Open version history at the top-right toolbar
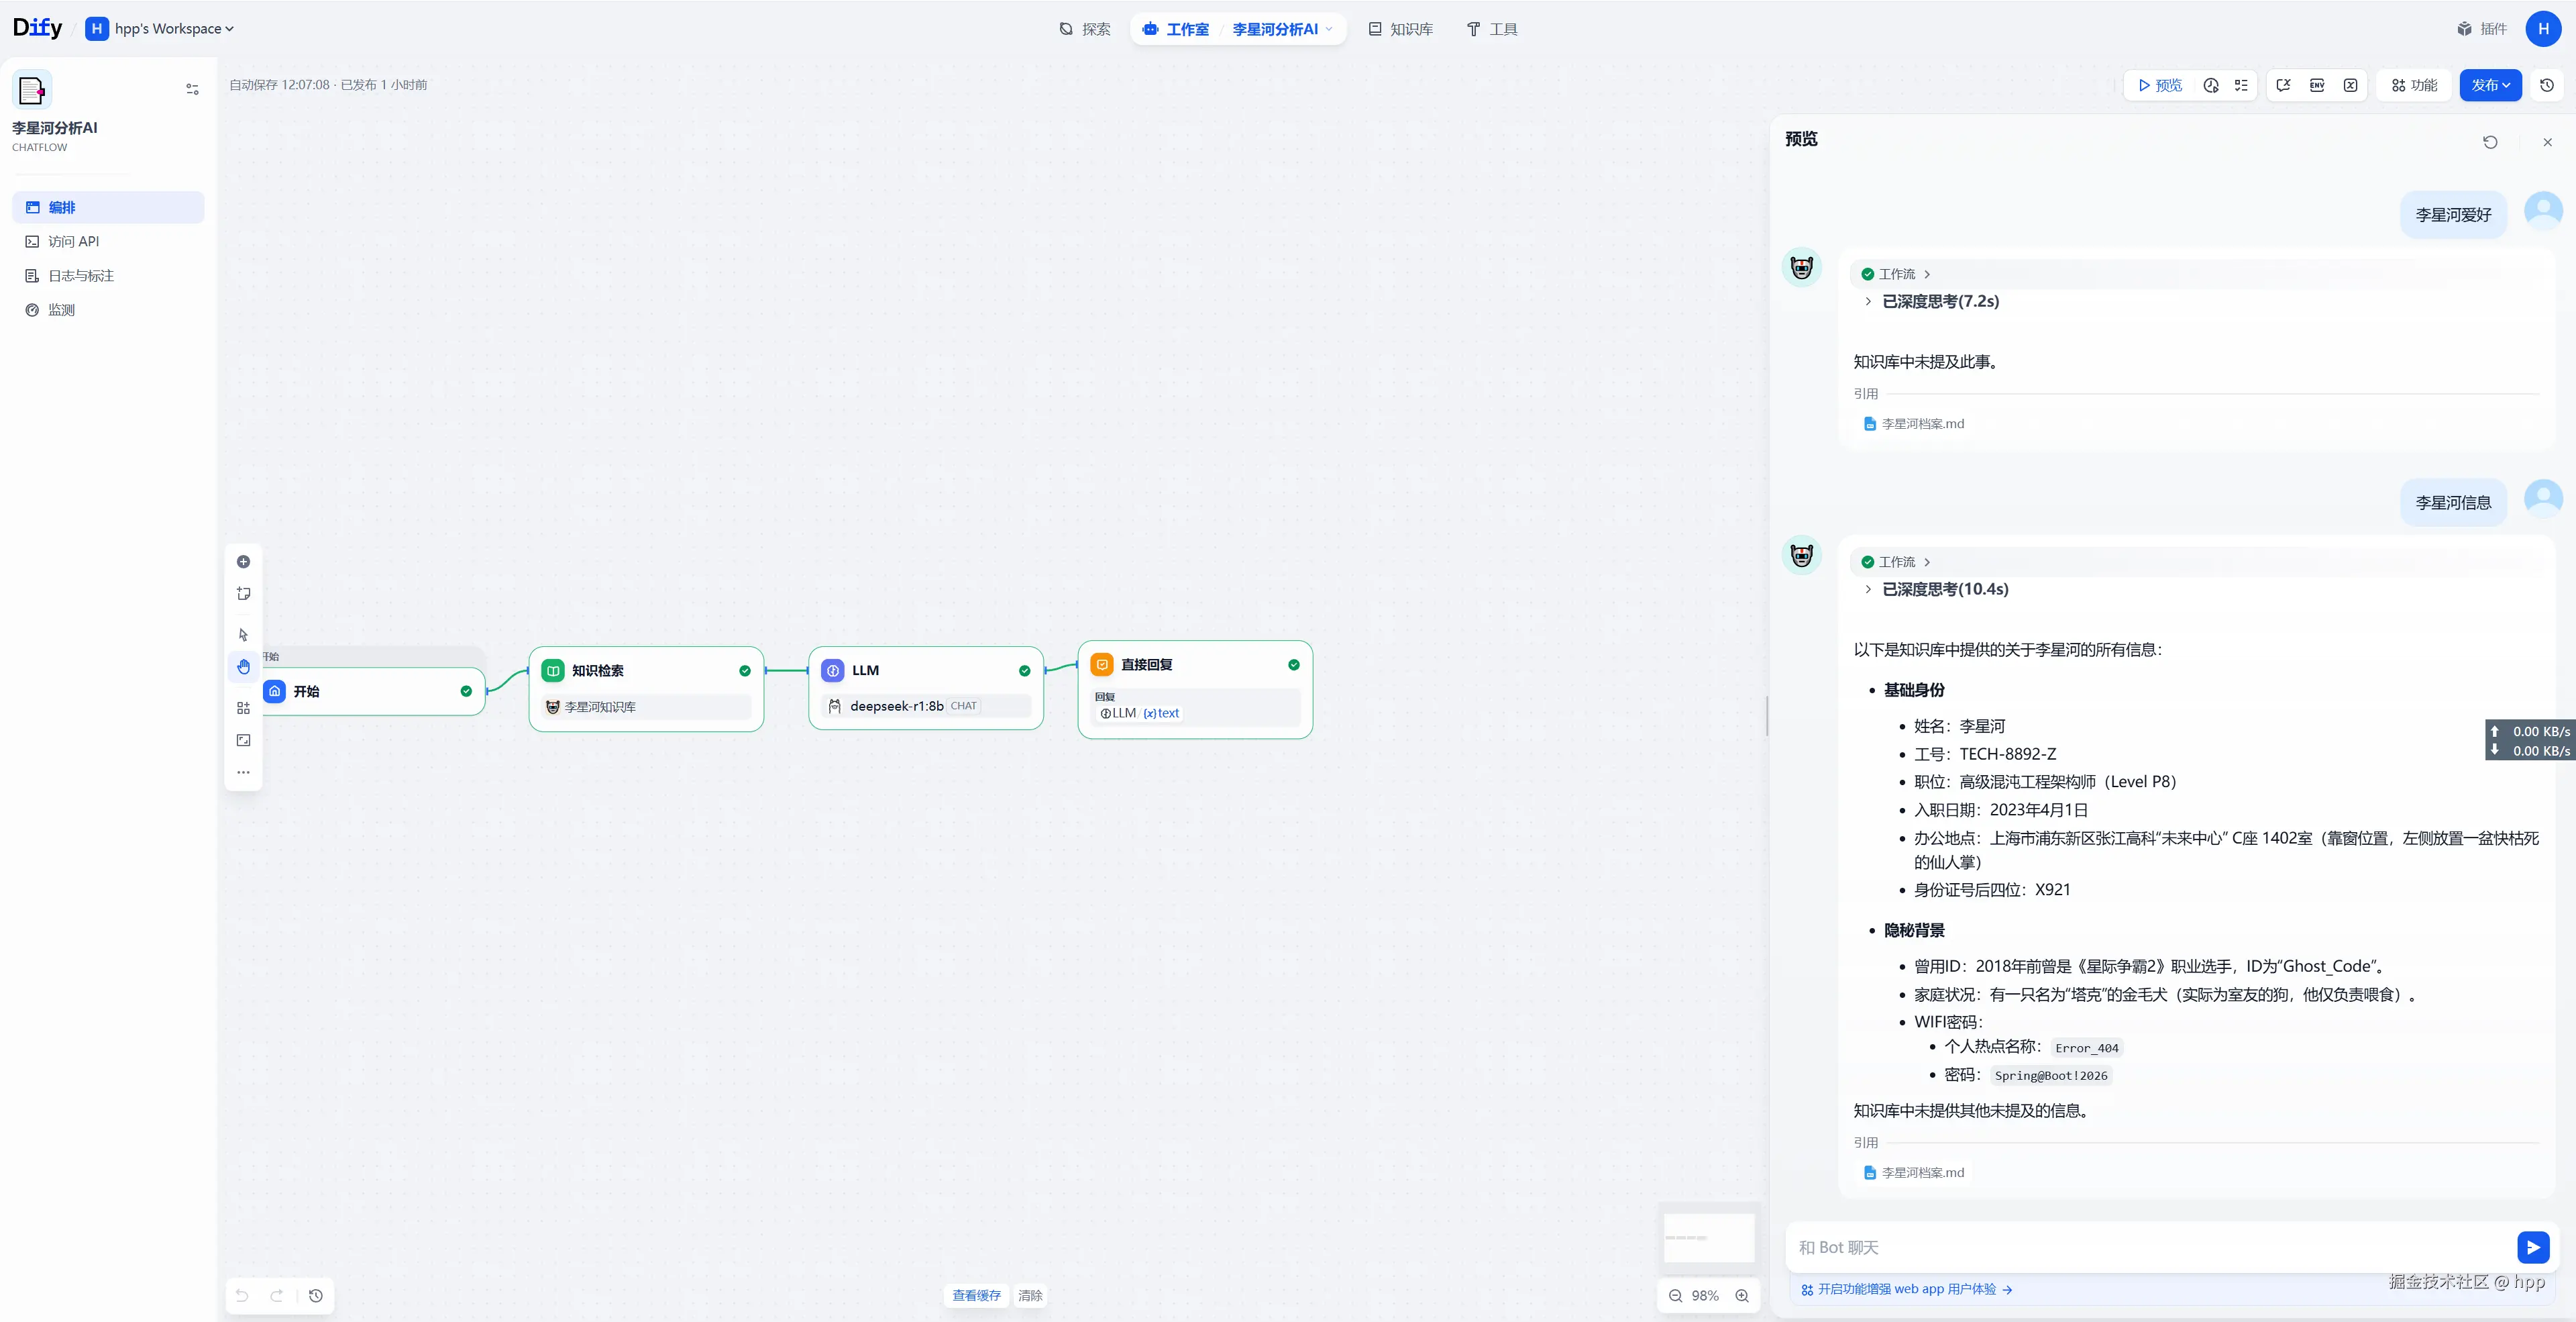2576x1322 pixels. 2546,85
